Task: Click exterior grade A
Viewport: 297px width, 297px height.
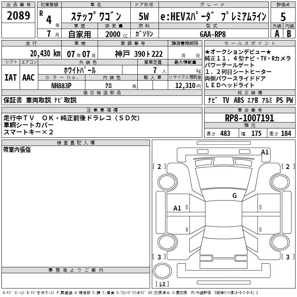Action: (277, 34)
